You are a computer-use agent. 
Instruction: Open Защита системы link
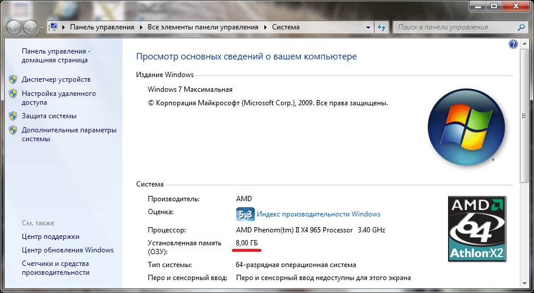click(49, 116)
